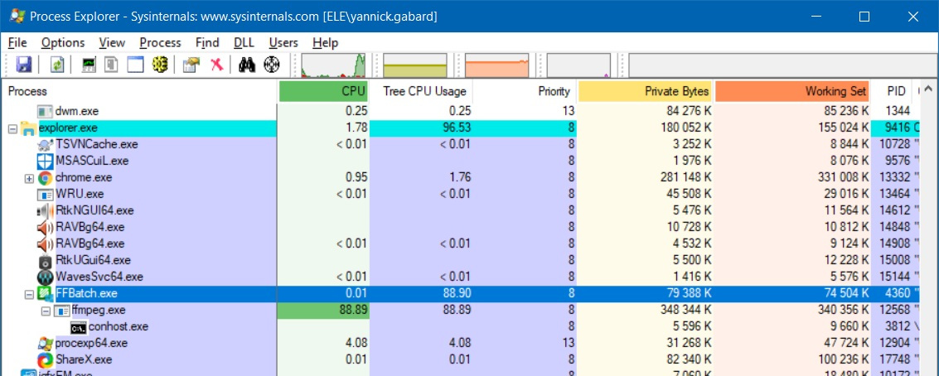Click the scroll up arrow of process list
The image size is (939, 376).
coord(927,89)
